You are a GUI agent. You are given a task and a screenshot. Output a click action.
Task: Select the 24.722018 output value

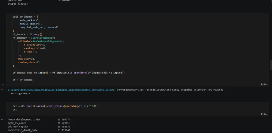coord(64,123)
